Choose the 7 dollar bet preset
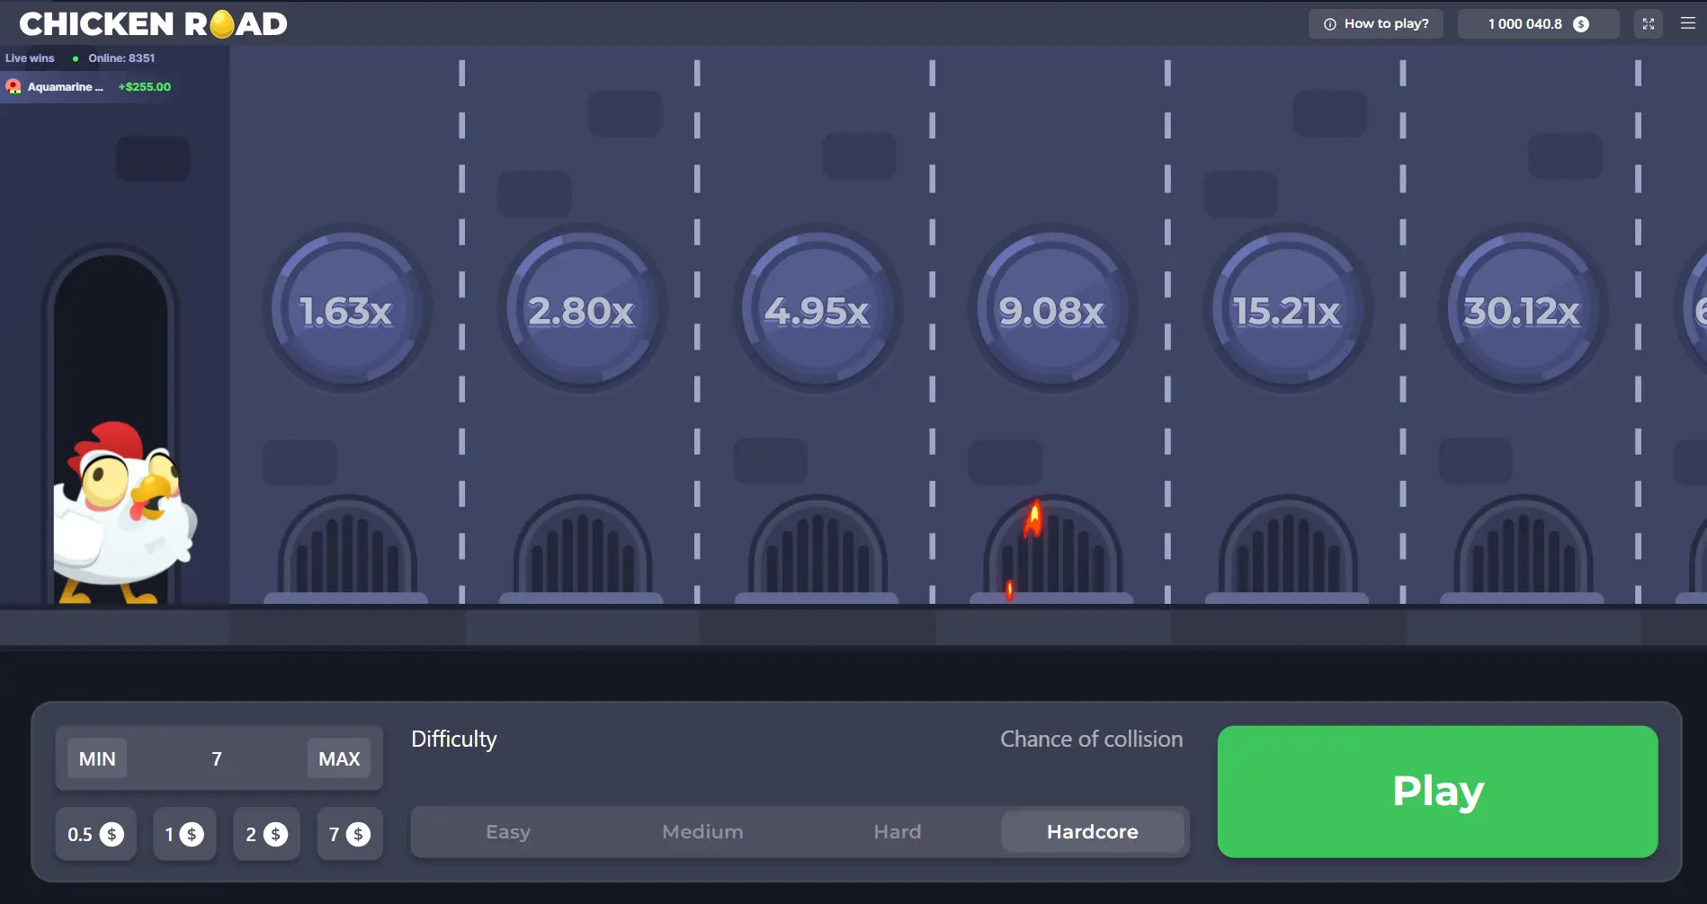1707x904 pixels. pyautogui.click(x=350, y=835)
